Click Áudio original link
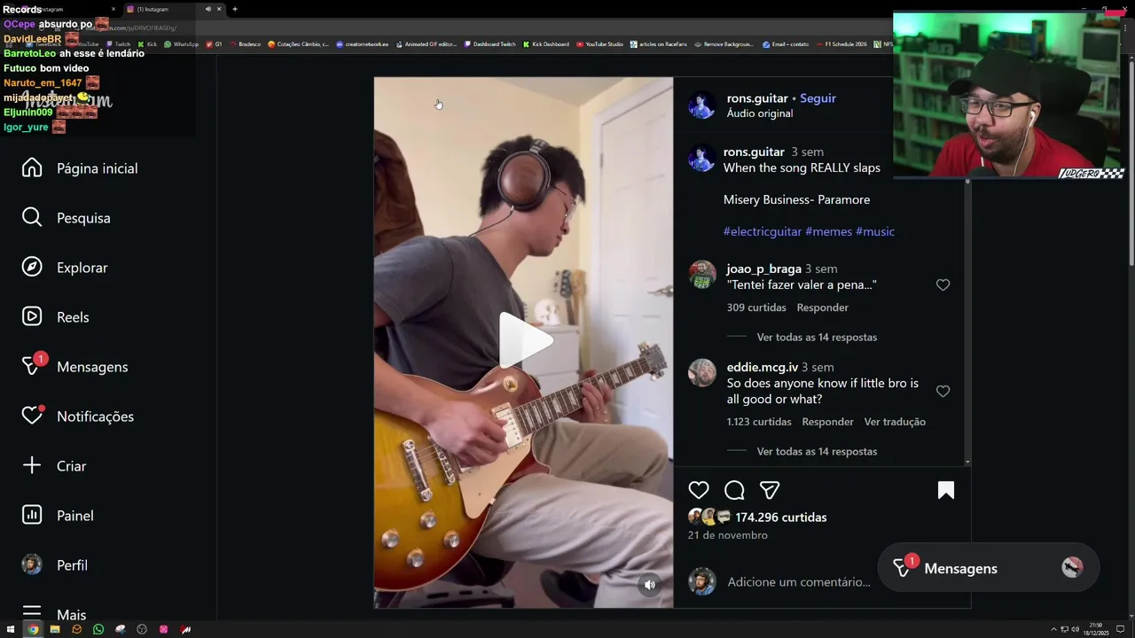The image size is (1135, 638). [760, 113]
